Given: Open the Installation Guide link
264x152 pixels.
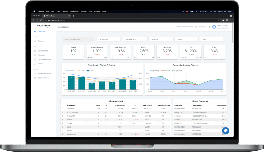Looking at the screenshot, I should [44, 73].
